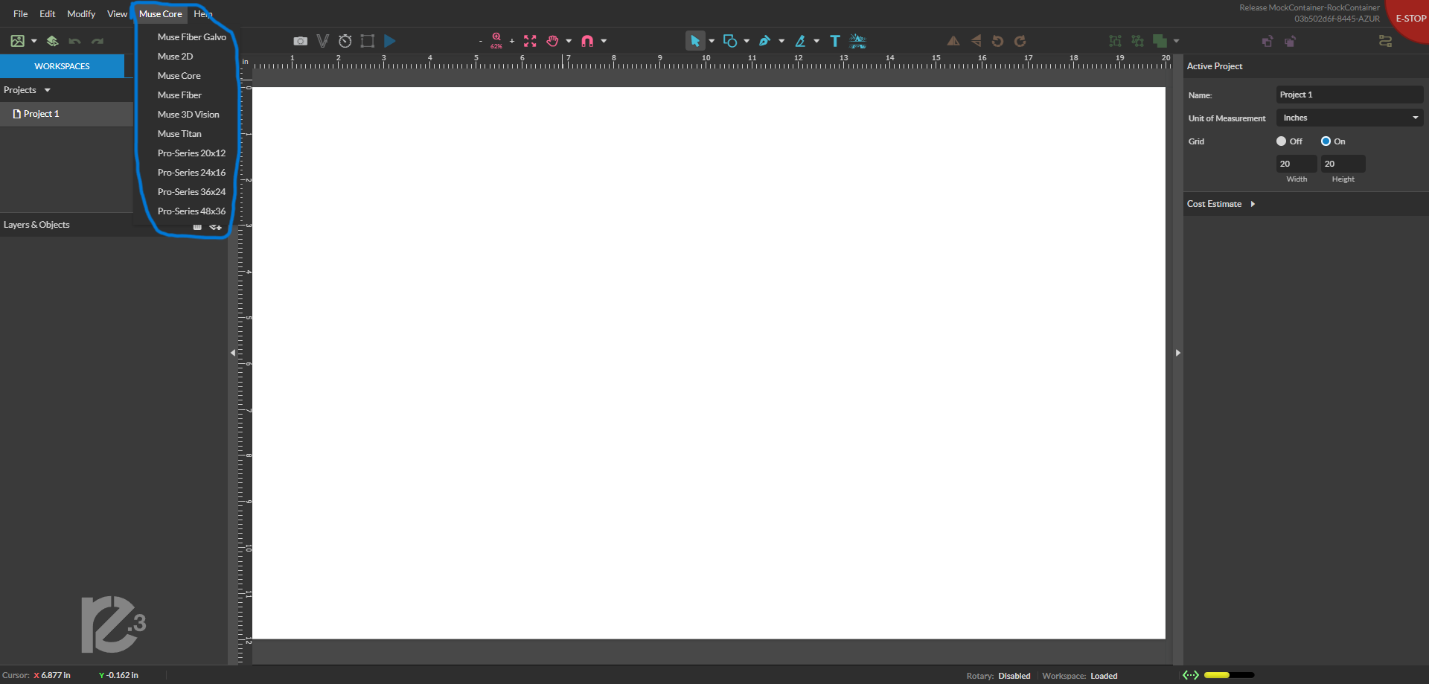The height and width of the screenshot is (684, 1429).
Task: Choose Muse 3D Vision from the menu
Action: [188, 114]
